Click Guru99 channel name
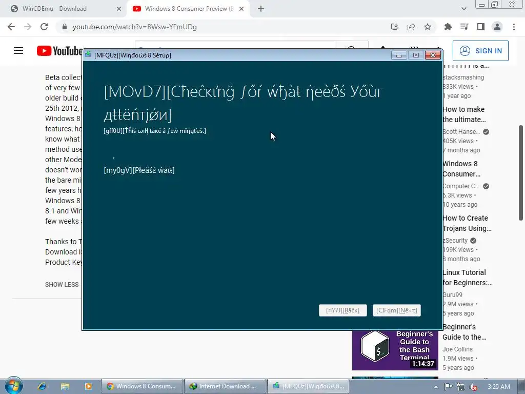 [x=452, y=295]
